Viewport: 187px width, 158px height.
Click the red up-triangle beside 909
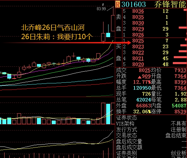click(140, 78)
